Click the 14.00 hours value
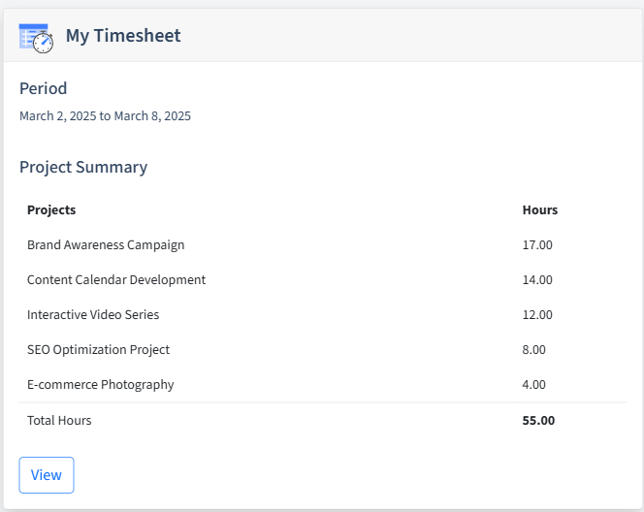This screenshot has width=644, height=512. click(537, 279)
